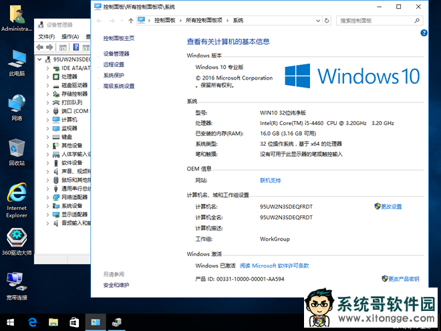Click the refresh button in the address bar
The image size is (441, 331).
tap(327, 21)
